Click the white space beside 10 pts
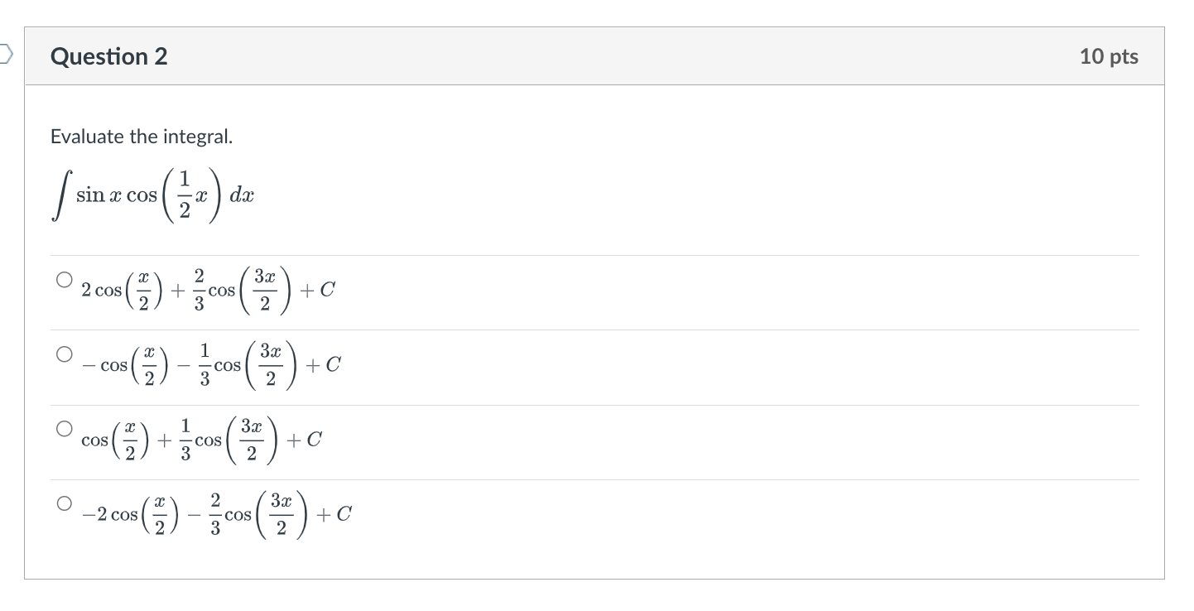Screen dimensions: 1194x611 [994, 56]
